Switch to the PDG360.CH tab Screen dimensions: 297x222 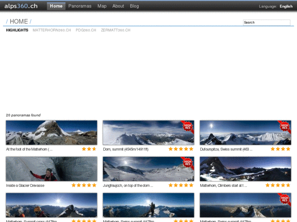click(86, 30)
